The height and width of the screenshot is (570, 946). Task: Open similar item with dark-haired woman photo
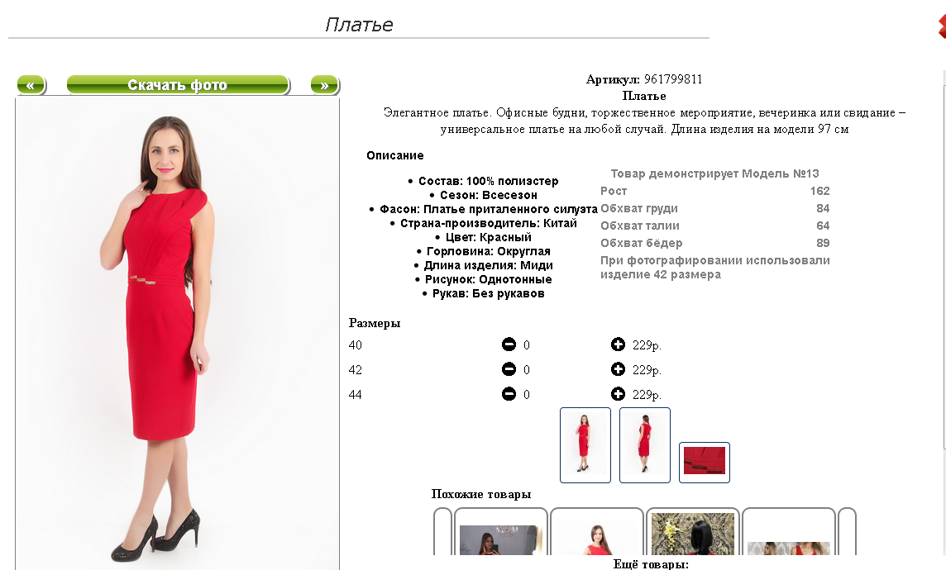tap(693, 532)
